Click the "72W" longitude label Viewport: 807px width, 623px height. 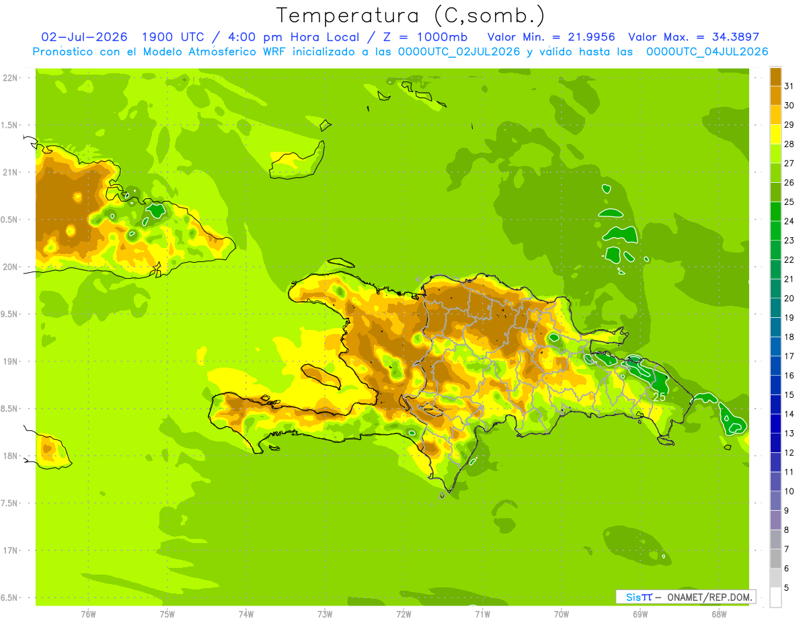coord(403,614)
